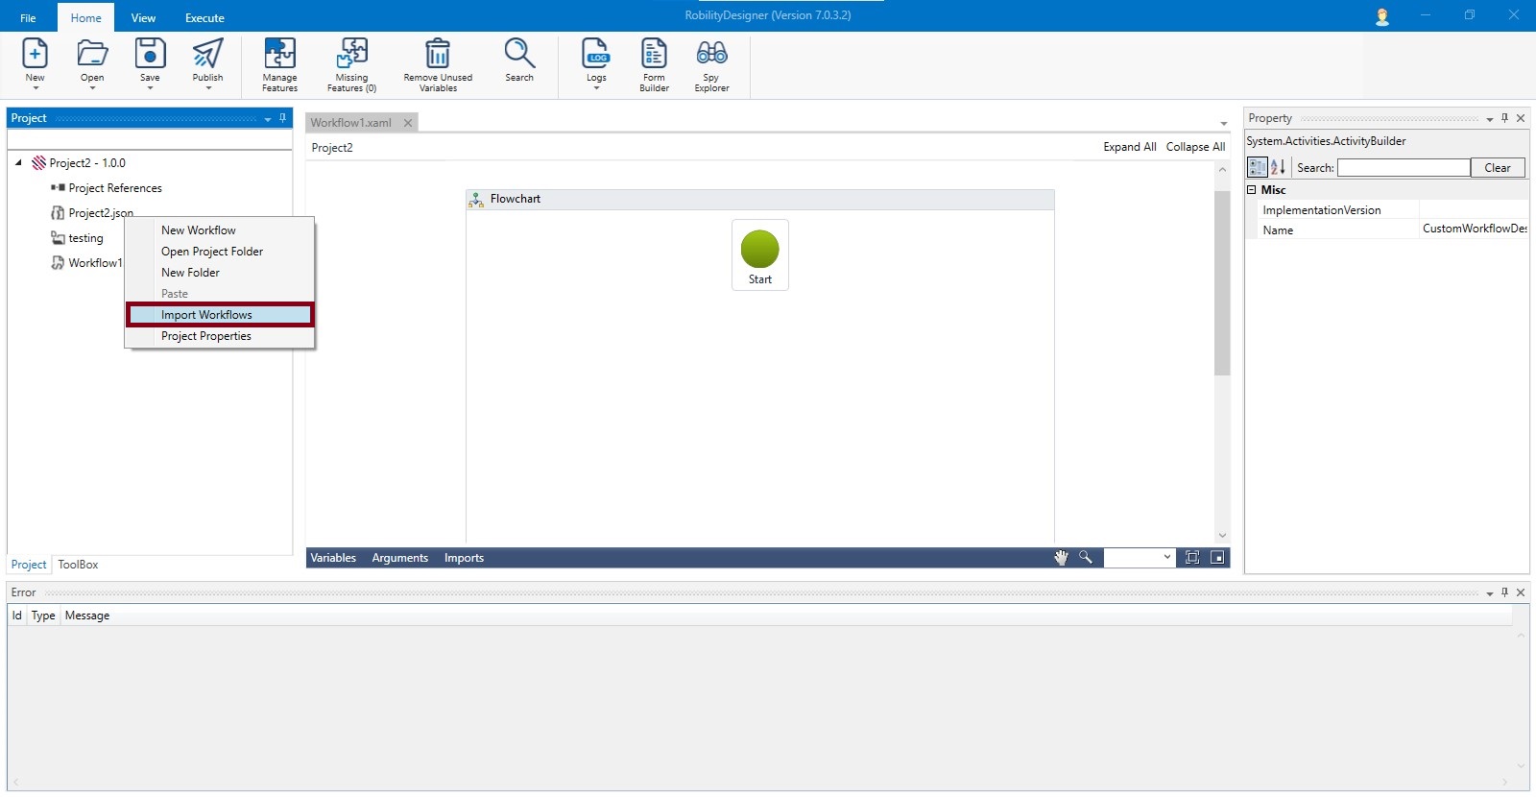
Task: Click the Property search input field
Action: tap(1403, 168)
